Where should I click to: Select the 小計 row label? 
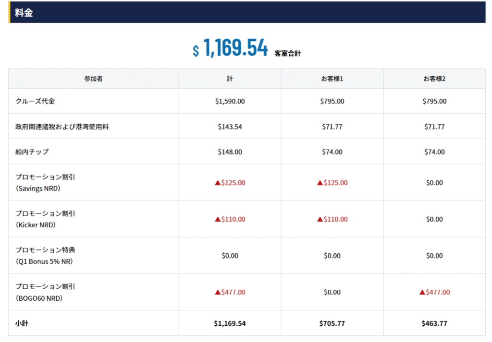pos(22,323)
